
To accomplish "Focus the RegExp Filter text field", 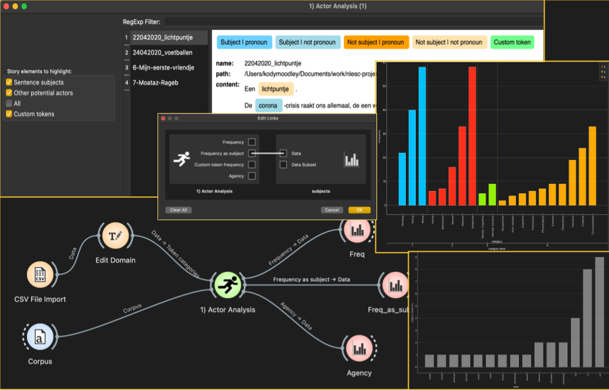I will (354, 22).
